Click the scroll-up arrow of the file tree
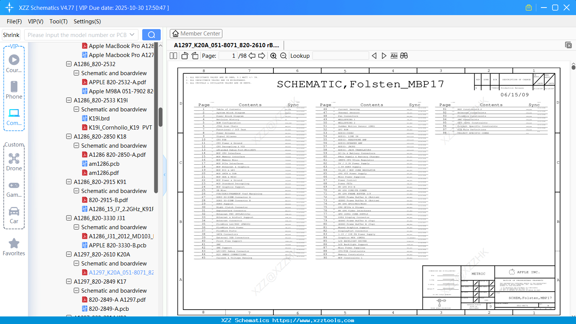 (160, 46)
